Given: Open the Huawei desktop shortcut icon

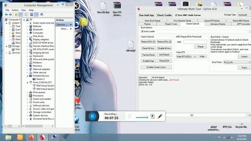Looking at the screenshot, I should (78, 101).
